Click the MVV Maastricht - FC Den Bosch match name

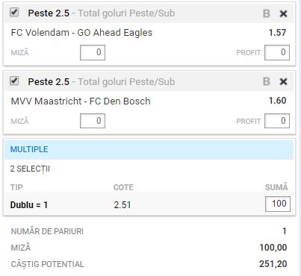(x=81, y=101)
